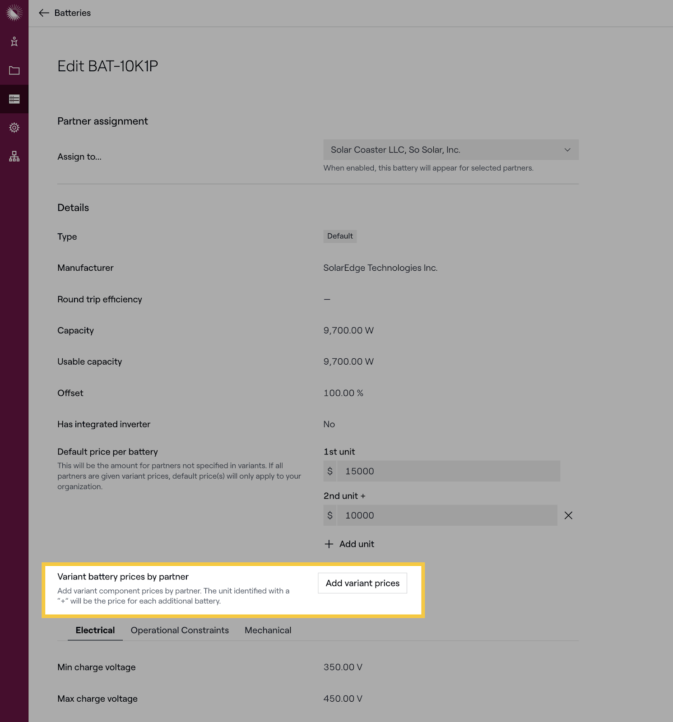Click the Default type badge
The width and height of the screenshot is (673, 722).
pos(340,236)
